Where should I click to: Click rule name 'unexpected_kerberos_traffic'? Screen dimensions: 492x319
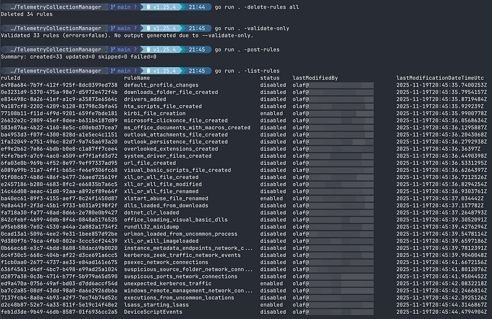tap(167, 283)
